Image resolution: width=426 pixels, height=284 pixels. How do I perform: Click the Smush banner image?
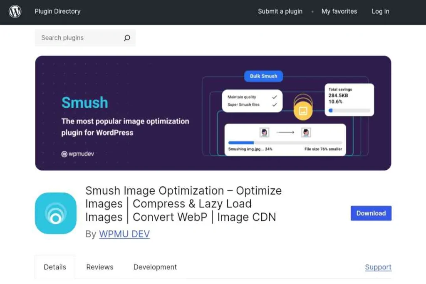213,113
